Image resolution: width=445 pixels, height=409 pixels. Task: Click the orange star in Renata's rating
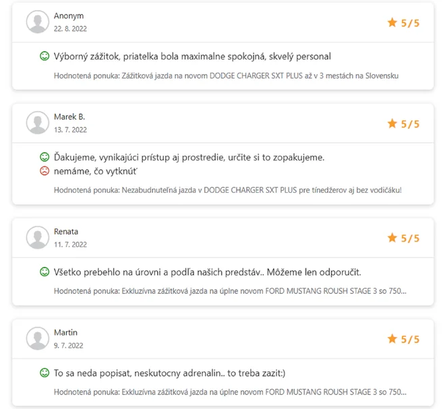(392, 237)
